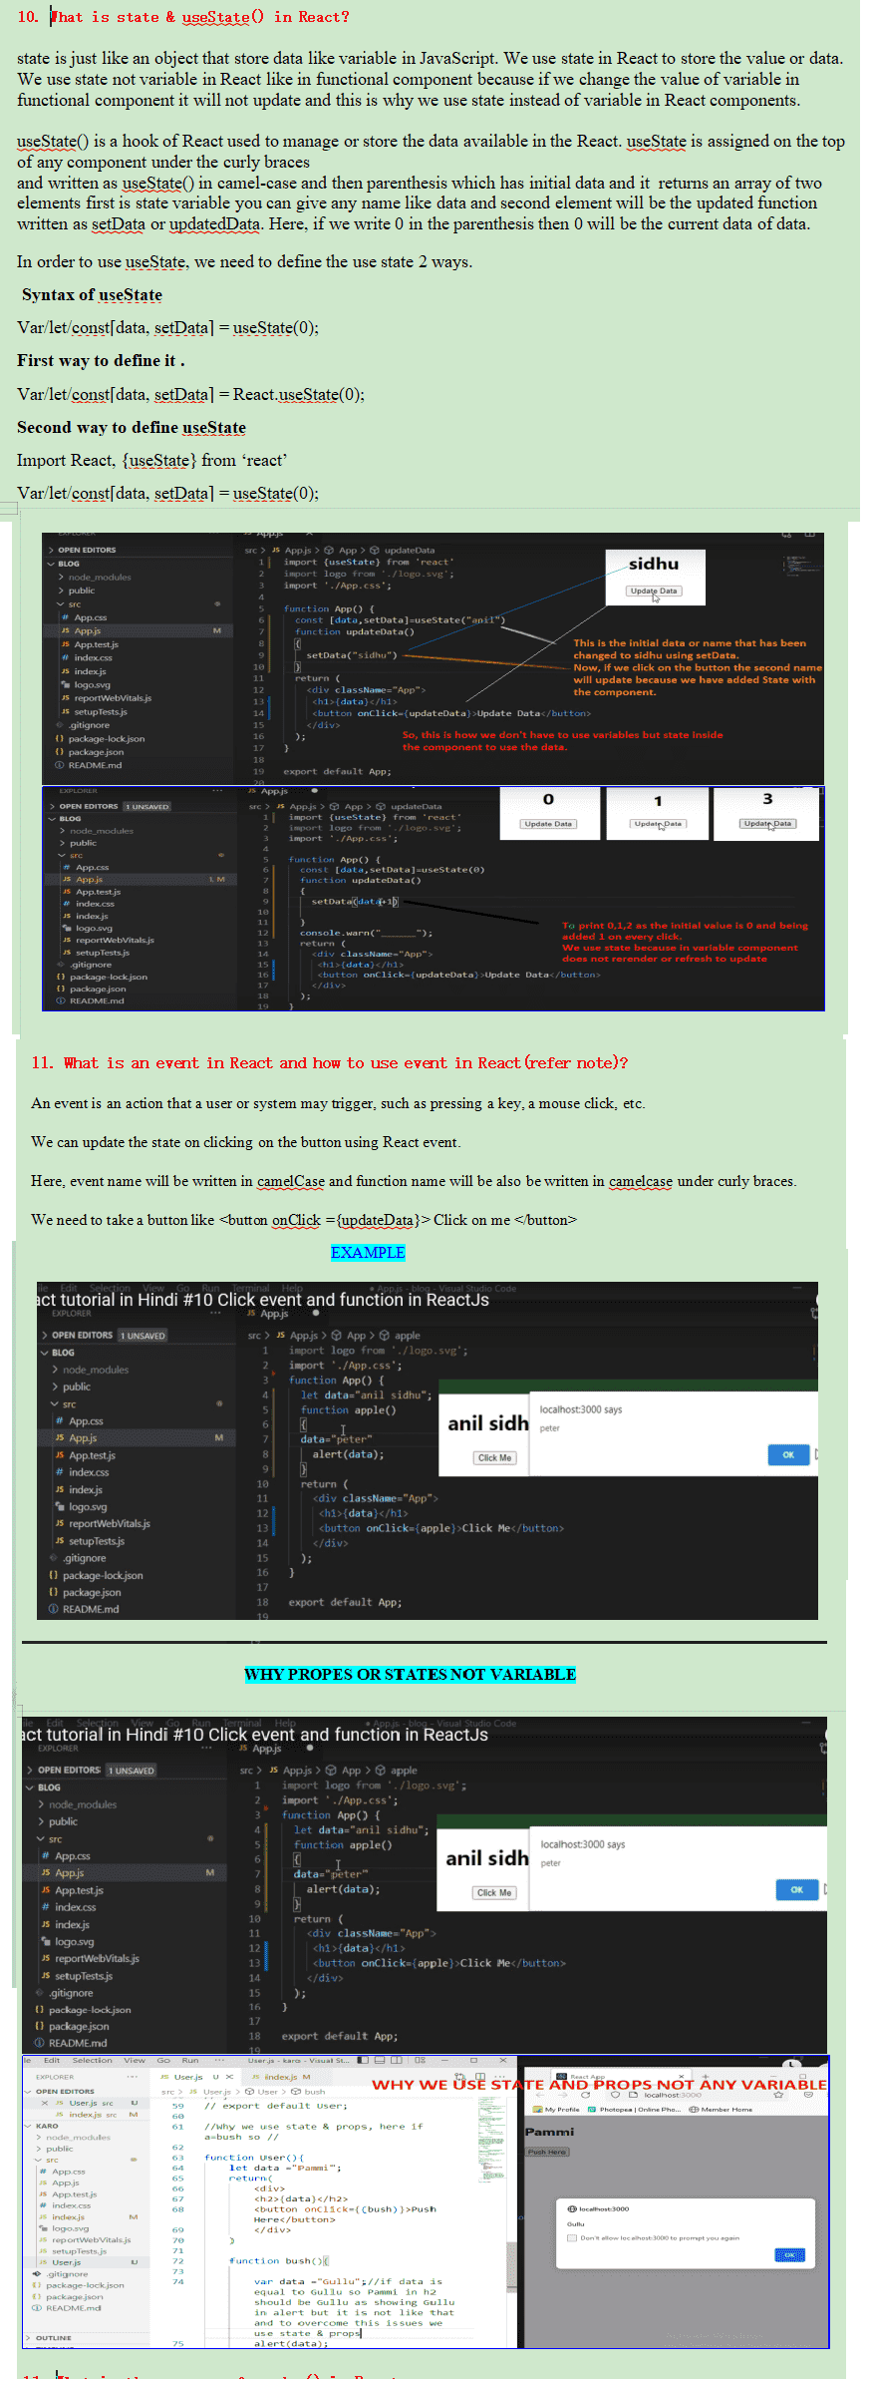Expand public folder in the useState("anil") screenshot explorer
Image resolution: width=873 pixels, height=2386 pixels.
click(x=61, y=591)
